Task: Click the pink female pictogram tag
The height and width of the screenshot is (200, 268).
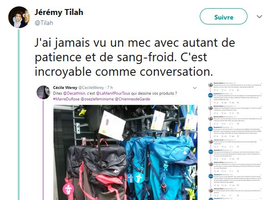Action: [x=68, y=189]
